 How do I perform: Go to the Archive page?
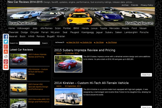pos(125,5)
